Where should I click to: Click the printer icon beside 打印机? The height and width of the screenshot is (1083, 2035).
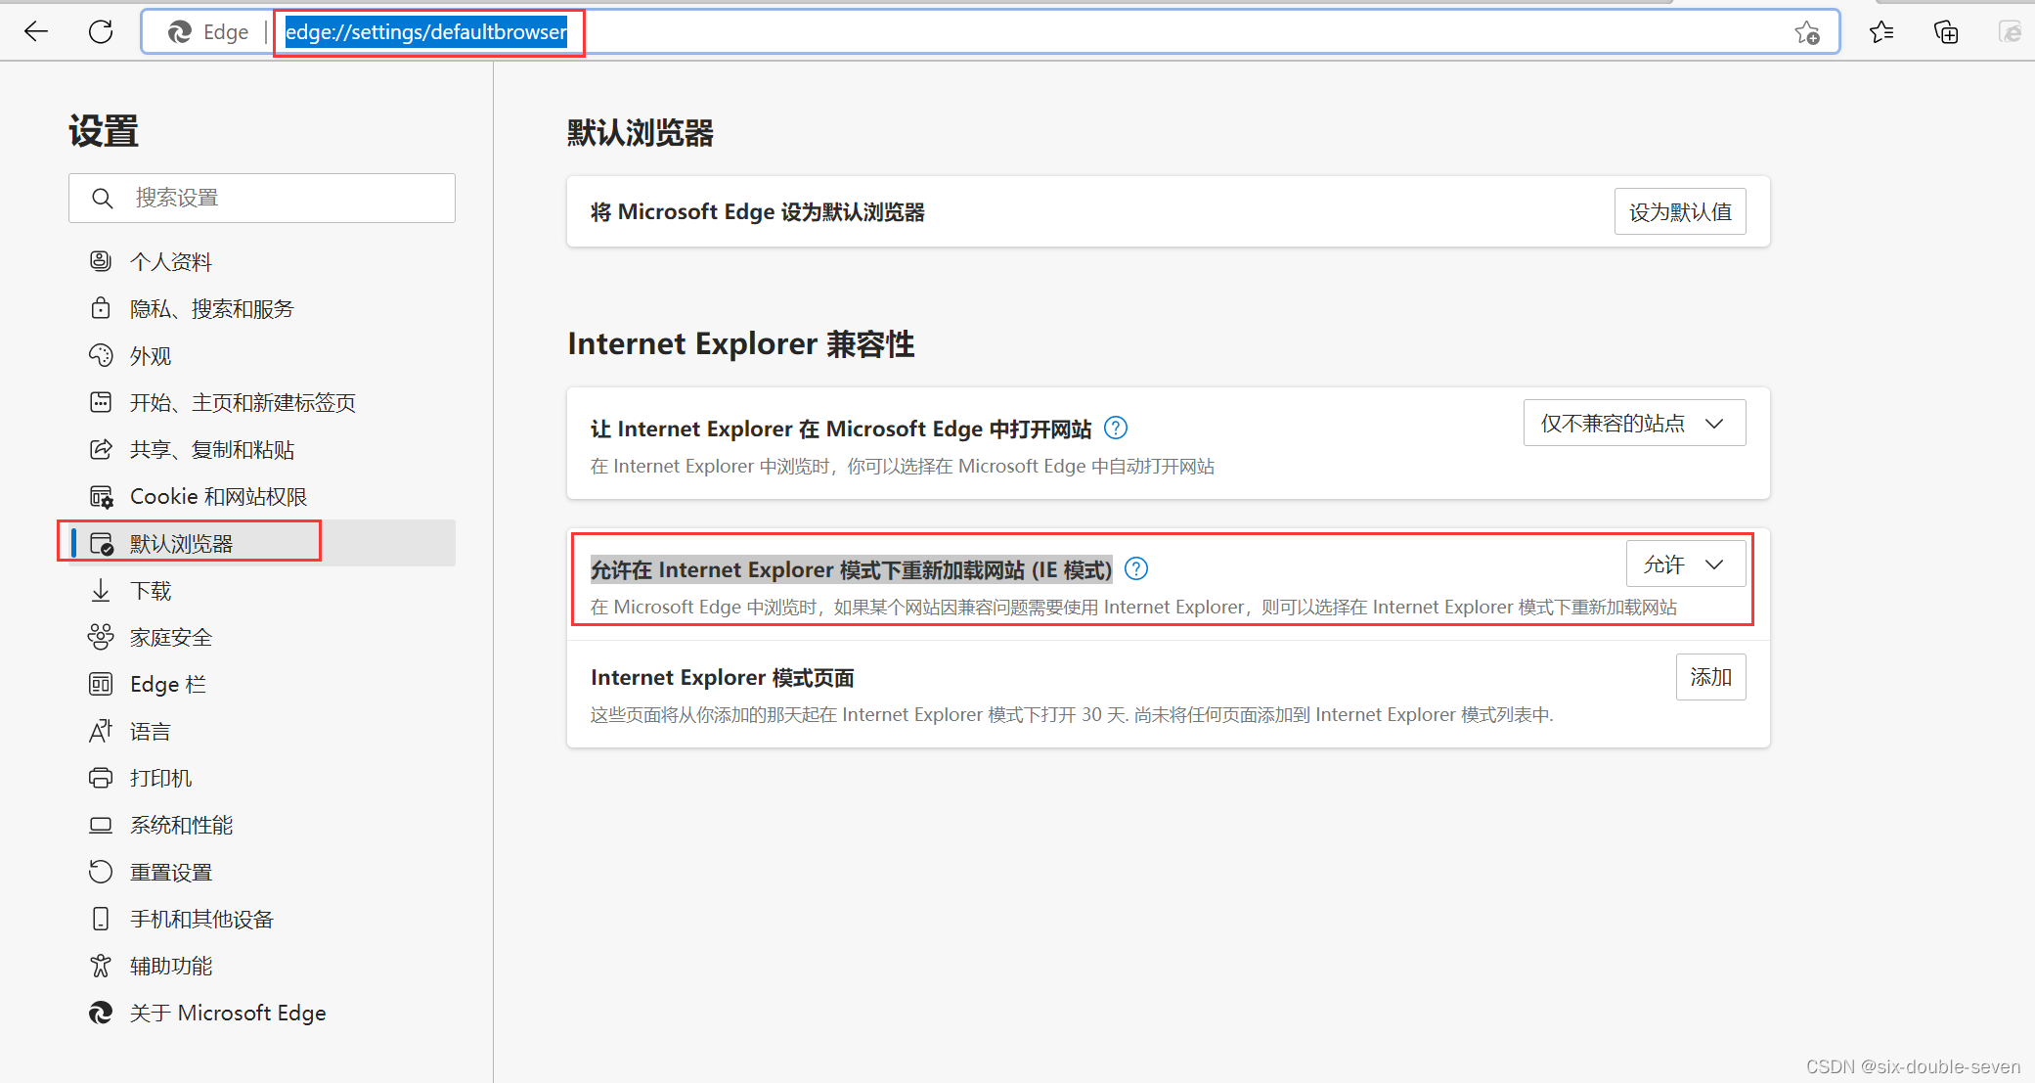pos(101,778)
